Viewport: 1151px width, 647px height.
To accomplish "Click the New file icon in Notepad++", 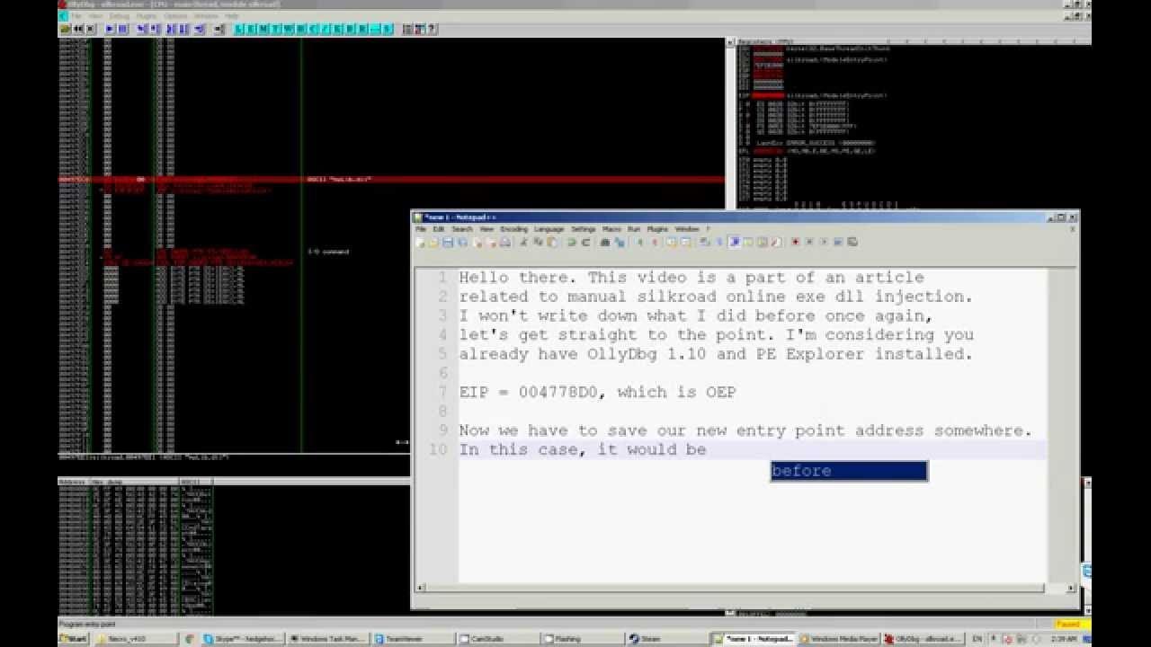I will click(420, 243).
